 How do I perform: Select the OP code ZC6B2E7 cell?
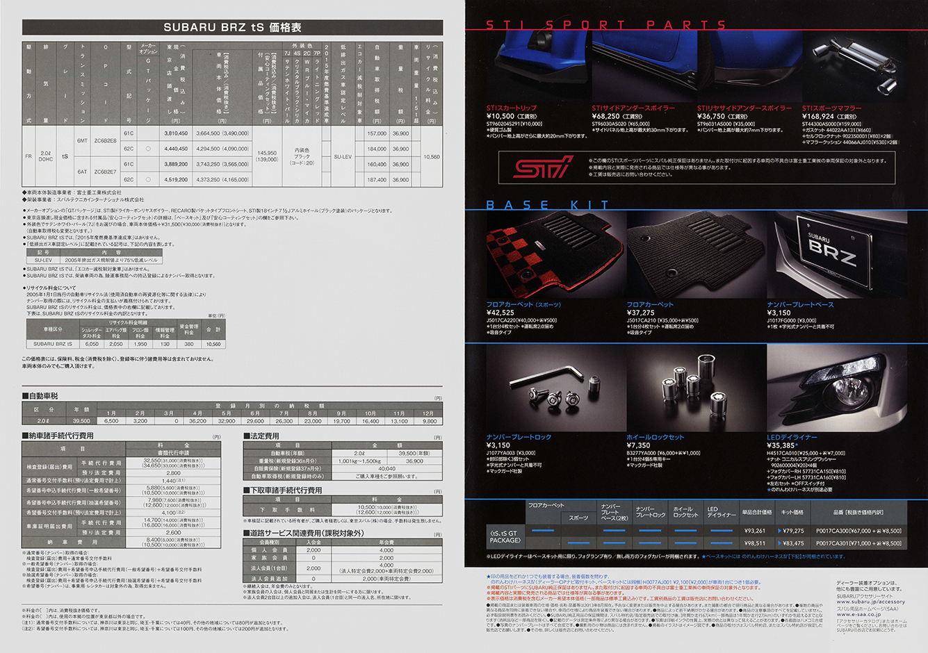[106, 172]
